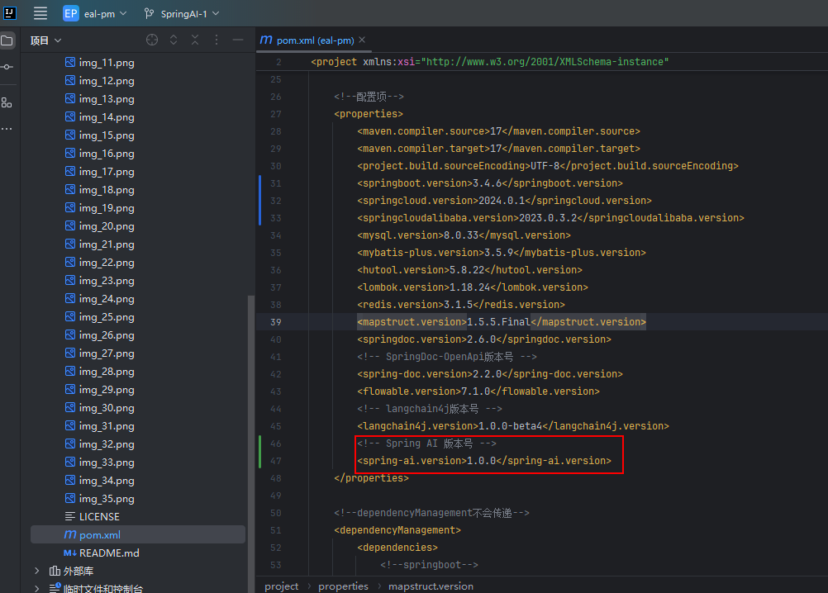Click the Markdown icon beside README.md
Screen dimensions: 828x593
click(69, 553)
